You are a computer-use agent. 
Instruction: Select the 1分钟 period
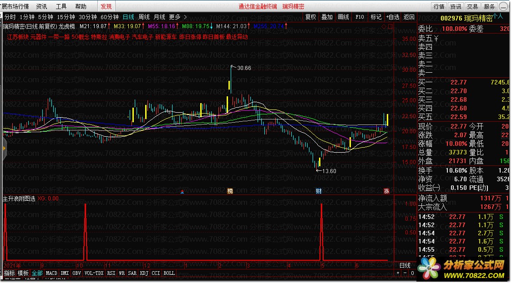tap(27, 17)
